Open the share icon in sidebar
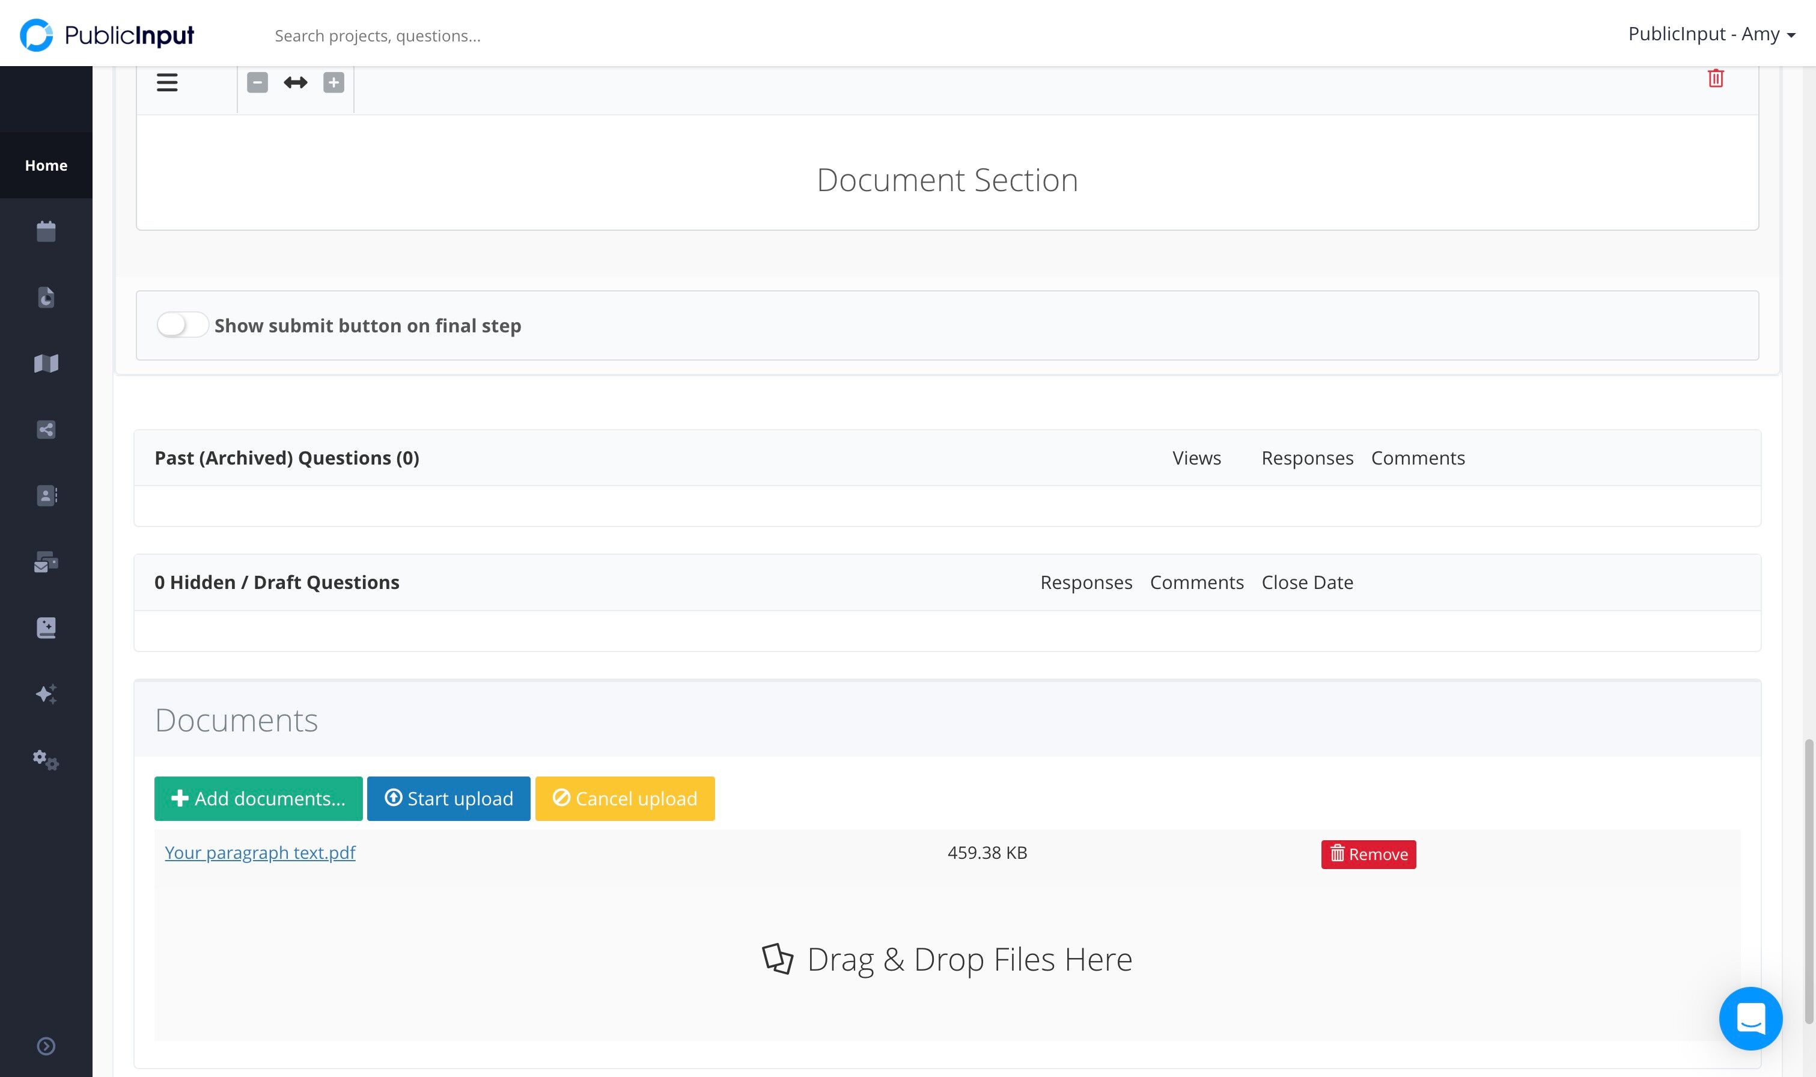Viewport: 1816px width, 1077px height. point(46,429)
